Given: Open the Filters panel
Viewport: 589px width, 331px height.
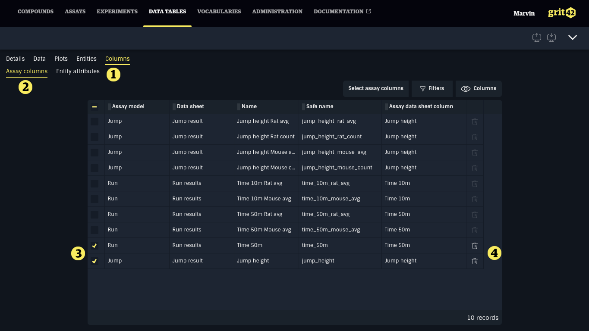Looking at the screenshot, I should pyautogui.click(x=432, y=88).
